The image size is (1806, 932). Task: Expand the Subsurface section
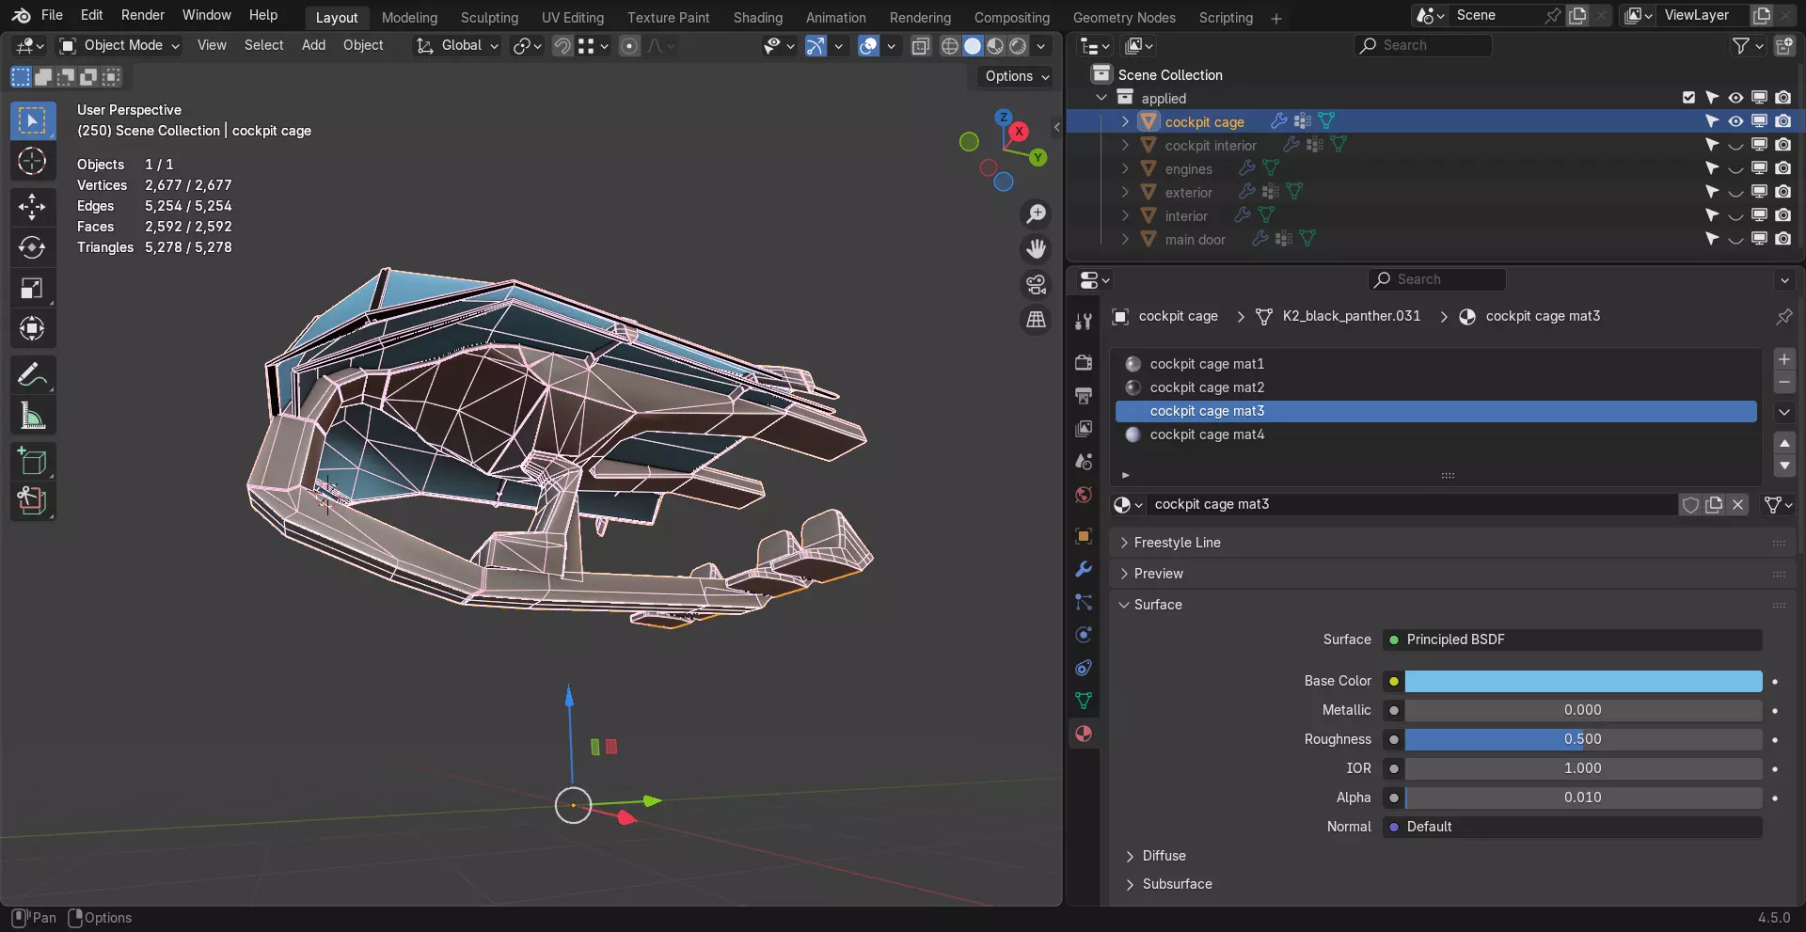click(x=1177, y=884)
